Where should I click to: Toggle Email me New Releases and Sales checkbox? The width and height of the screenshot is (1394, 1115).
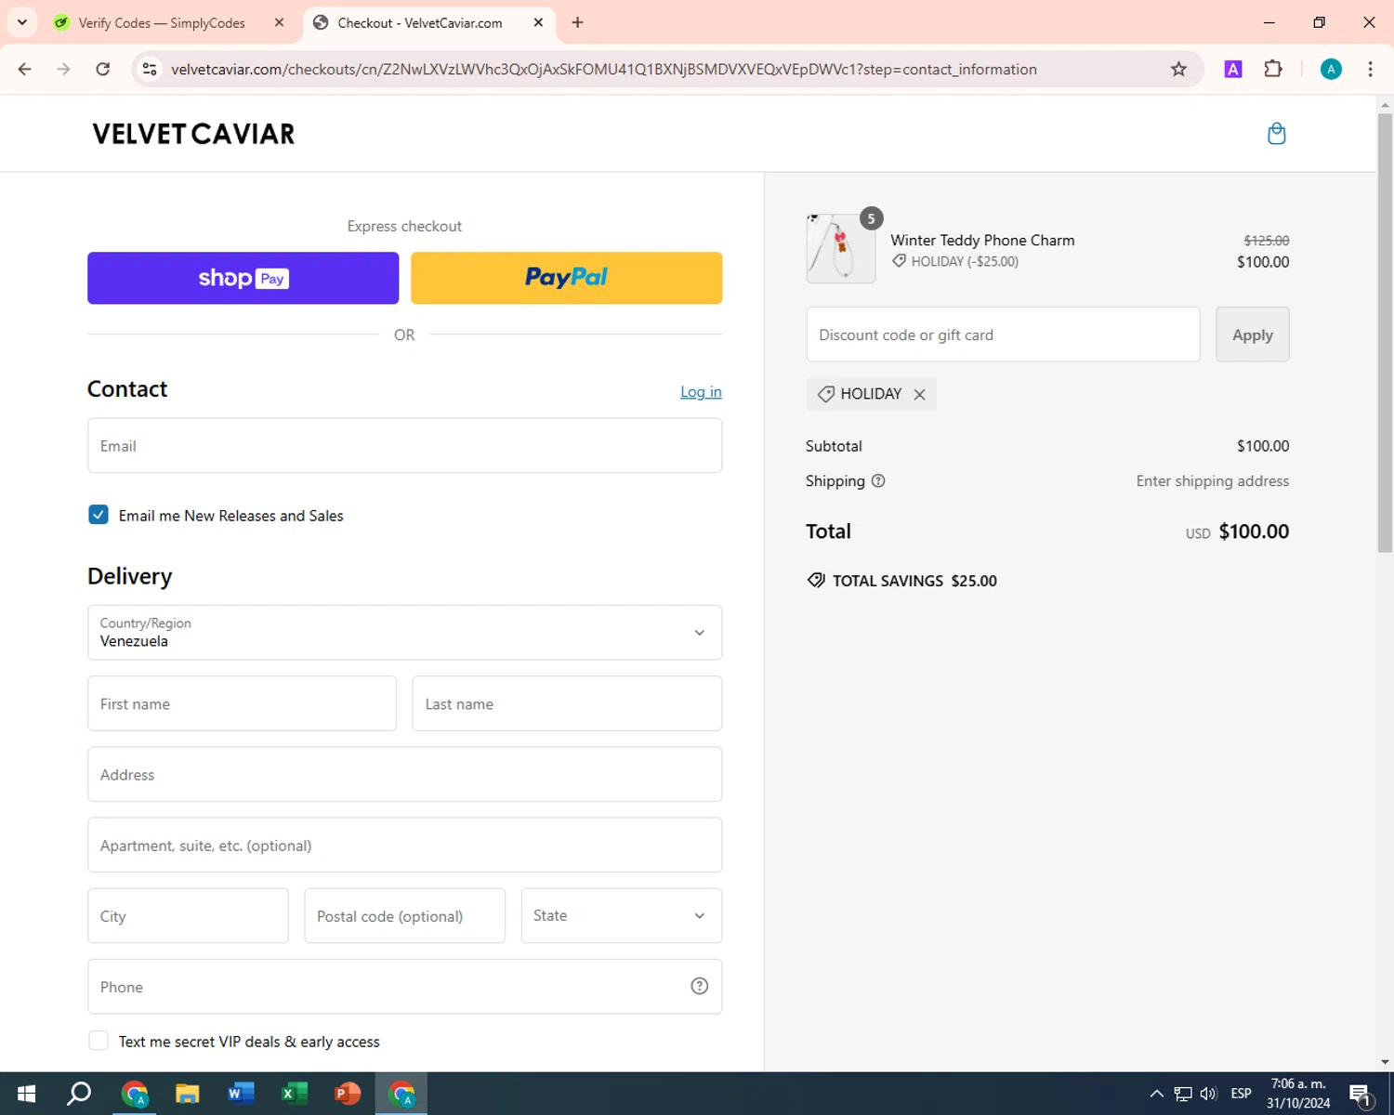click(x=99, y=515)
